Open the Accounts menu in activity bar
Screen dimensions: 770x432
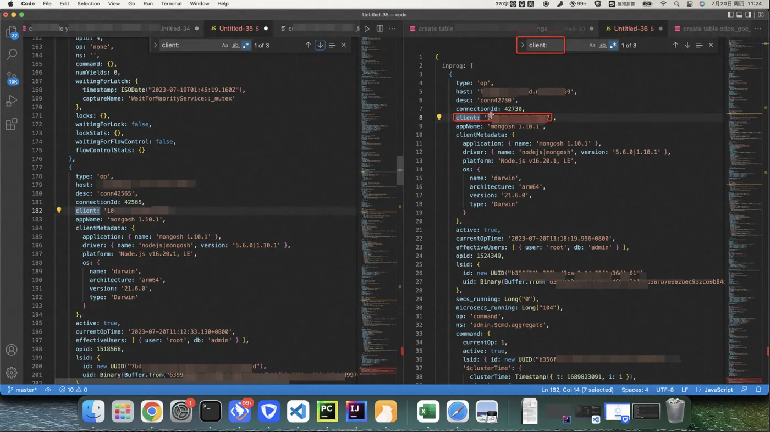[x=12, y=350]
